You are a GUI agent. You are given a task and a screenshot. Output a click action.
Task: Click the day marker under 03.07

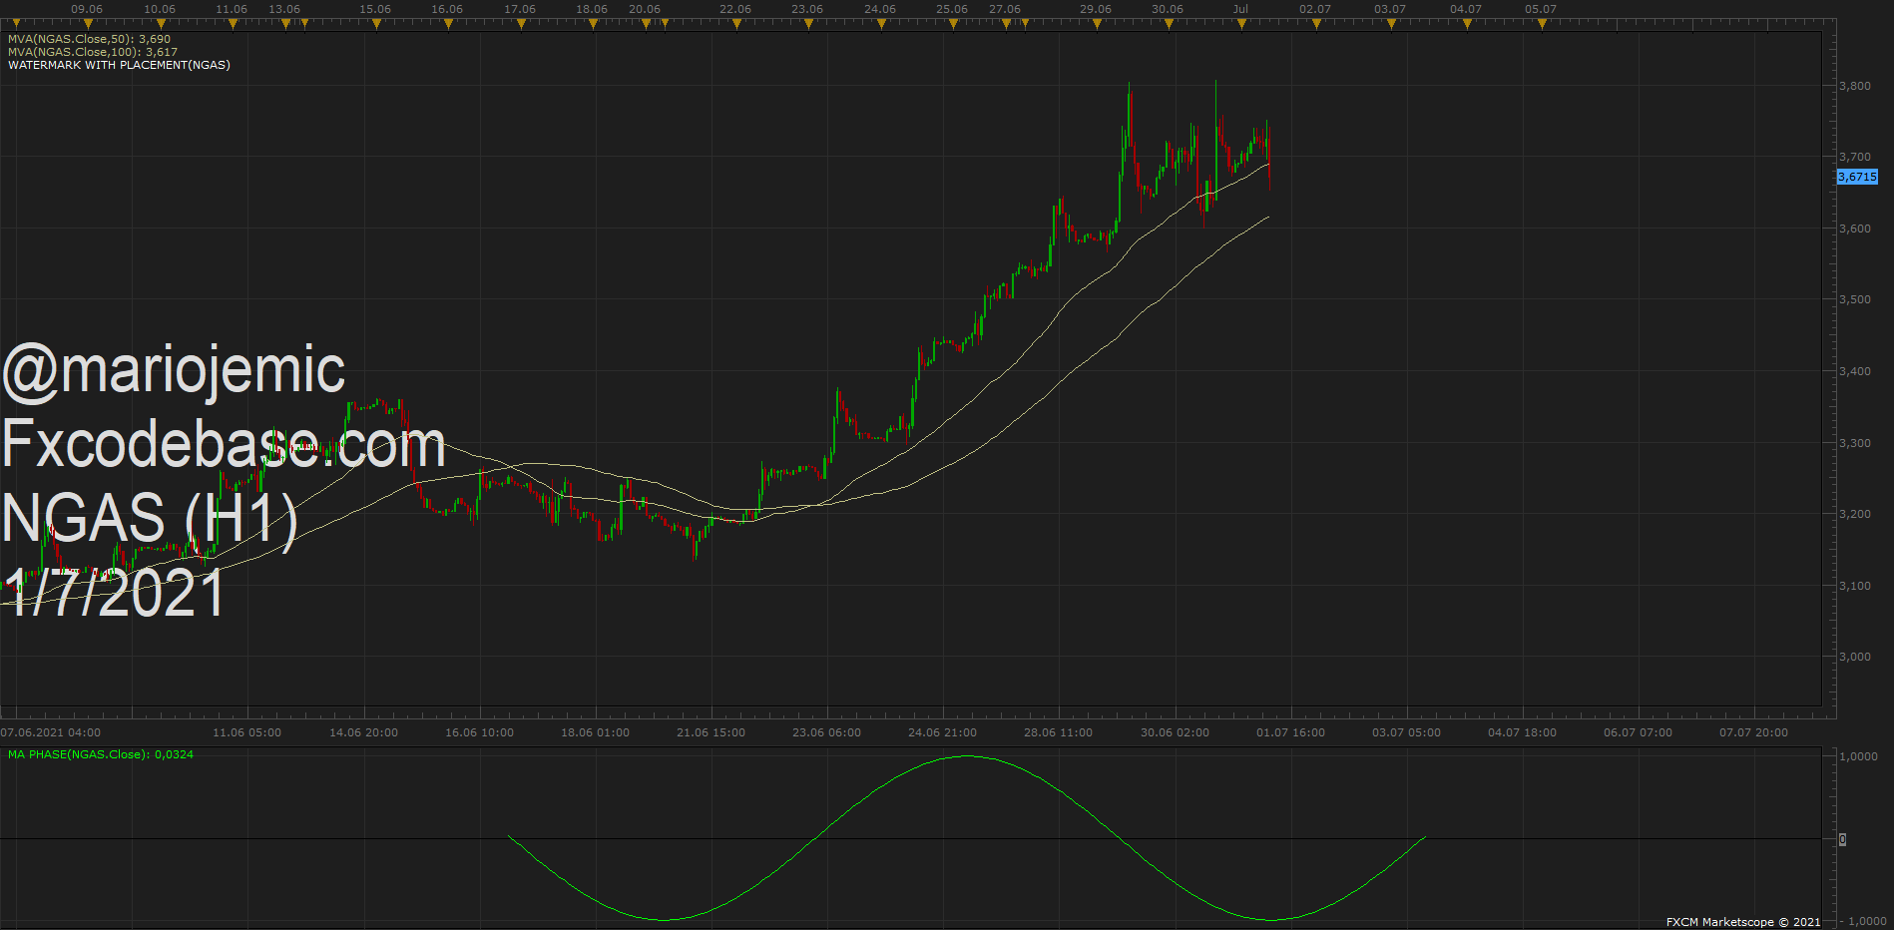[1391, 24]
